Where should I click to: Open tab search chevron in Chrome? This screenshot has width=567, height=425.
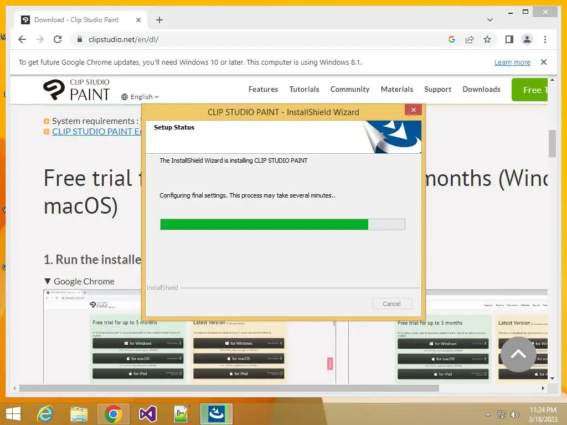coord(489,20)
